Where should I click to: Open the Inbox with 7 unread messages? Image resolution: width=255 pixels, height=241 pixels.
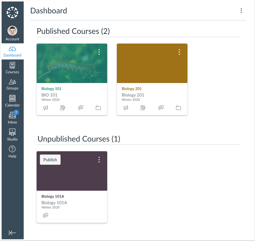(x=12, y=117)
